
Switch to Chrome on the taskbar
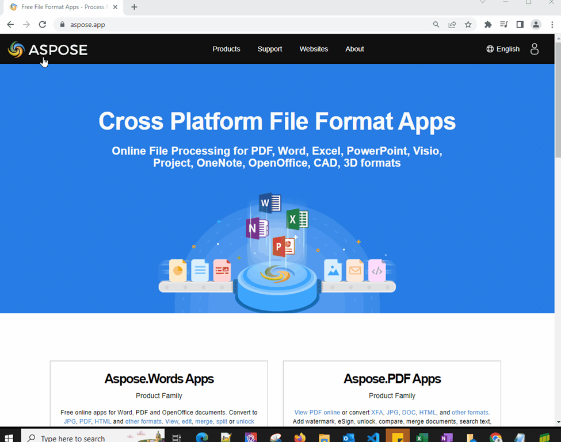(x=495, y=437)
